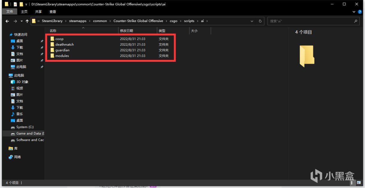Open Quick Access Toolbar customize dropdown

coord(26,4)
